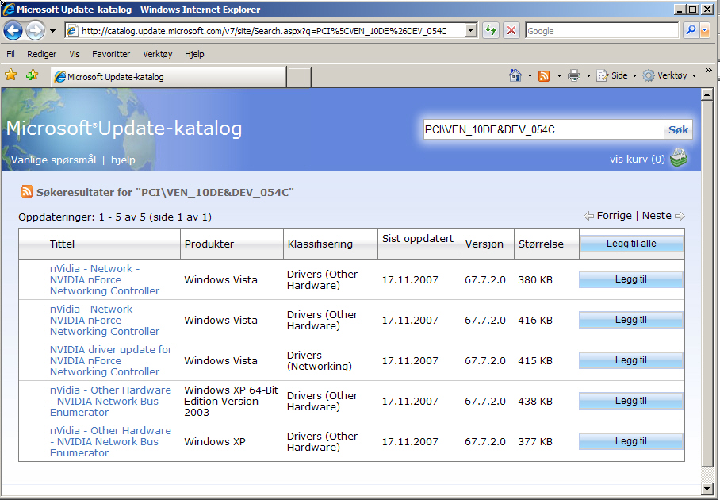Viewport: 720px width, 500px height.
Task: Expand the Home button dropdown arrow
Action: tap(530, 76)
